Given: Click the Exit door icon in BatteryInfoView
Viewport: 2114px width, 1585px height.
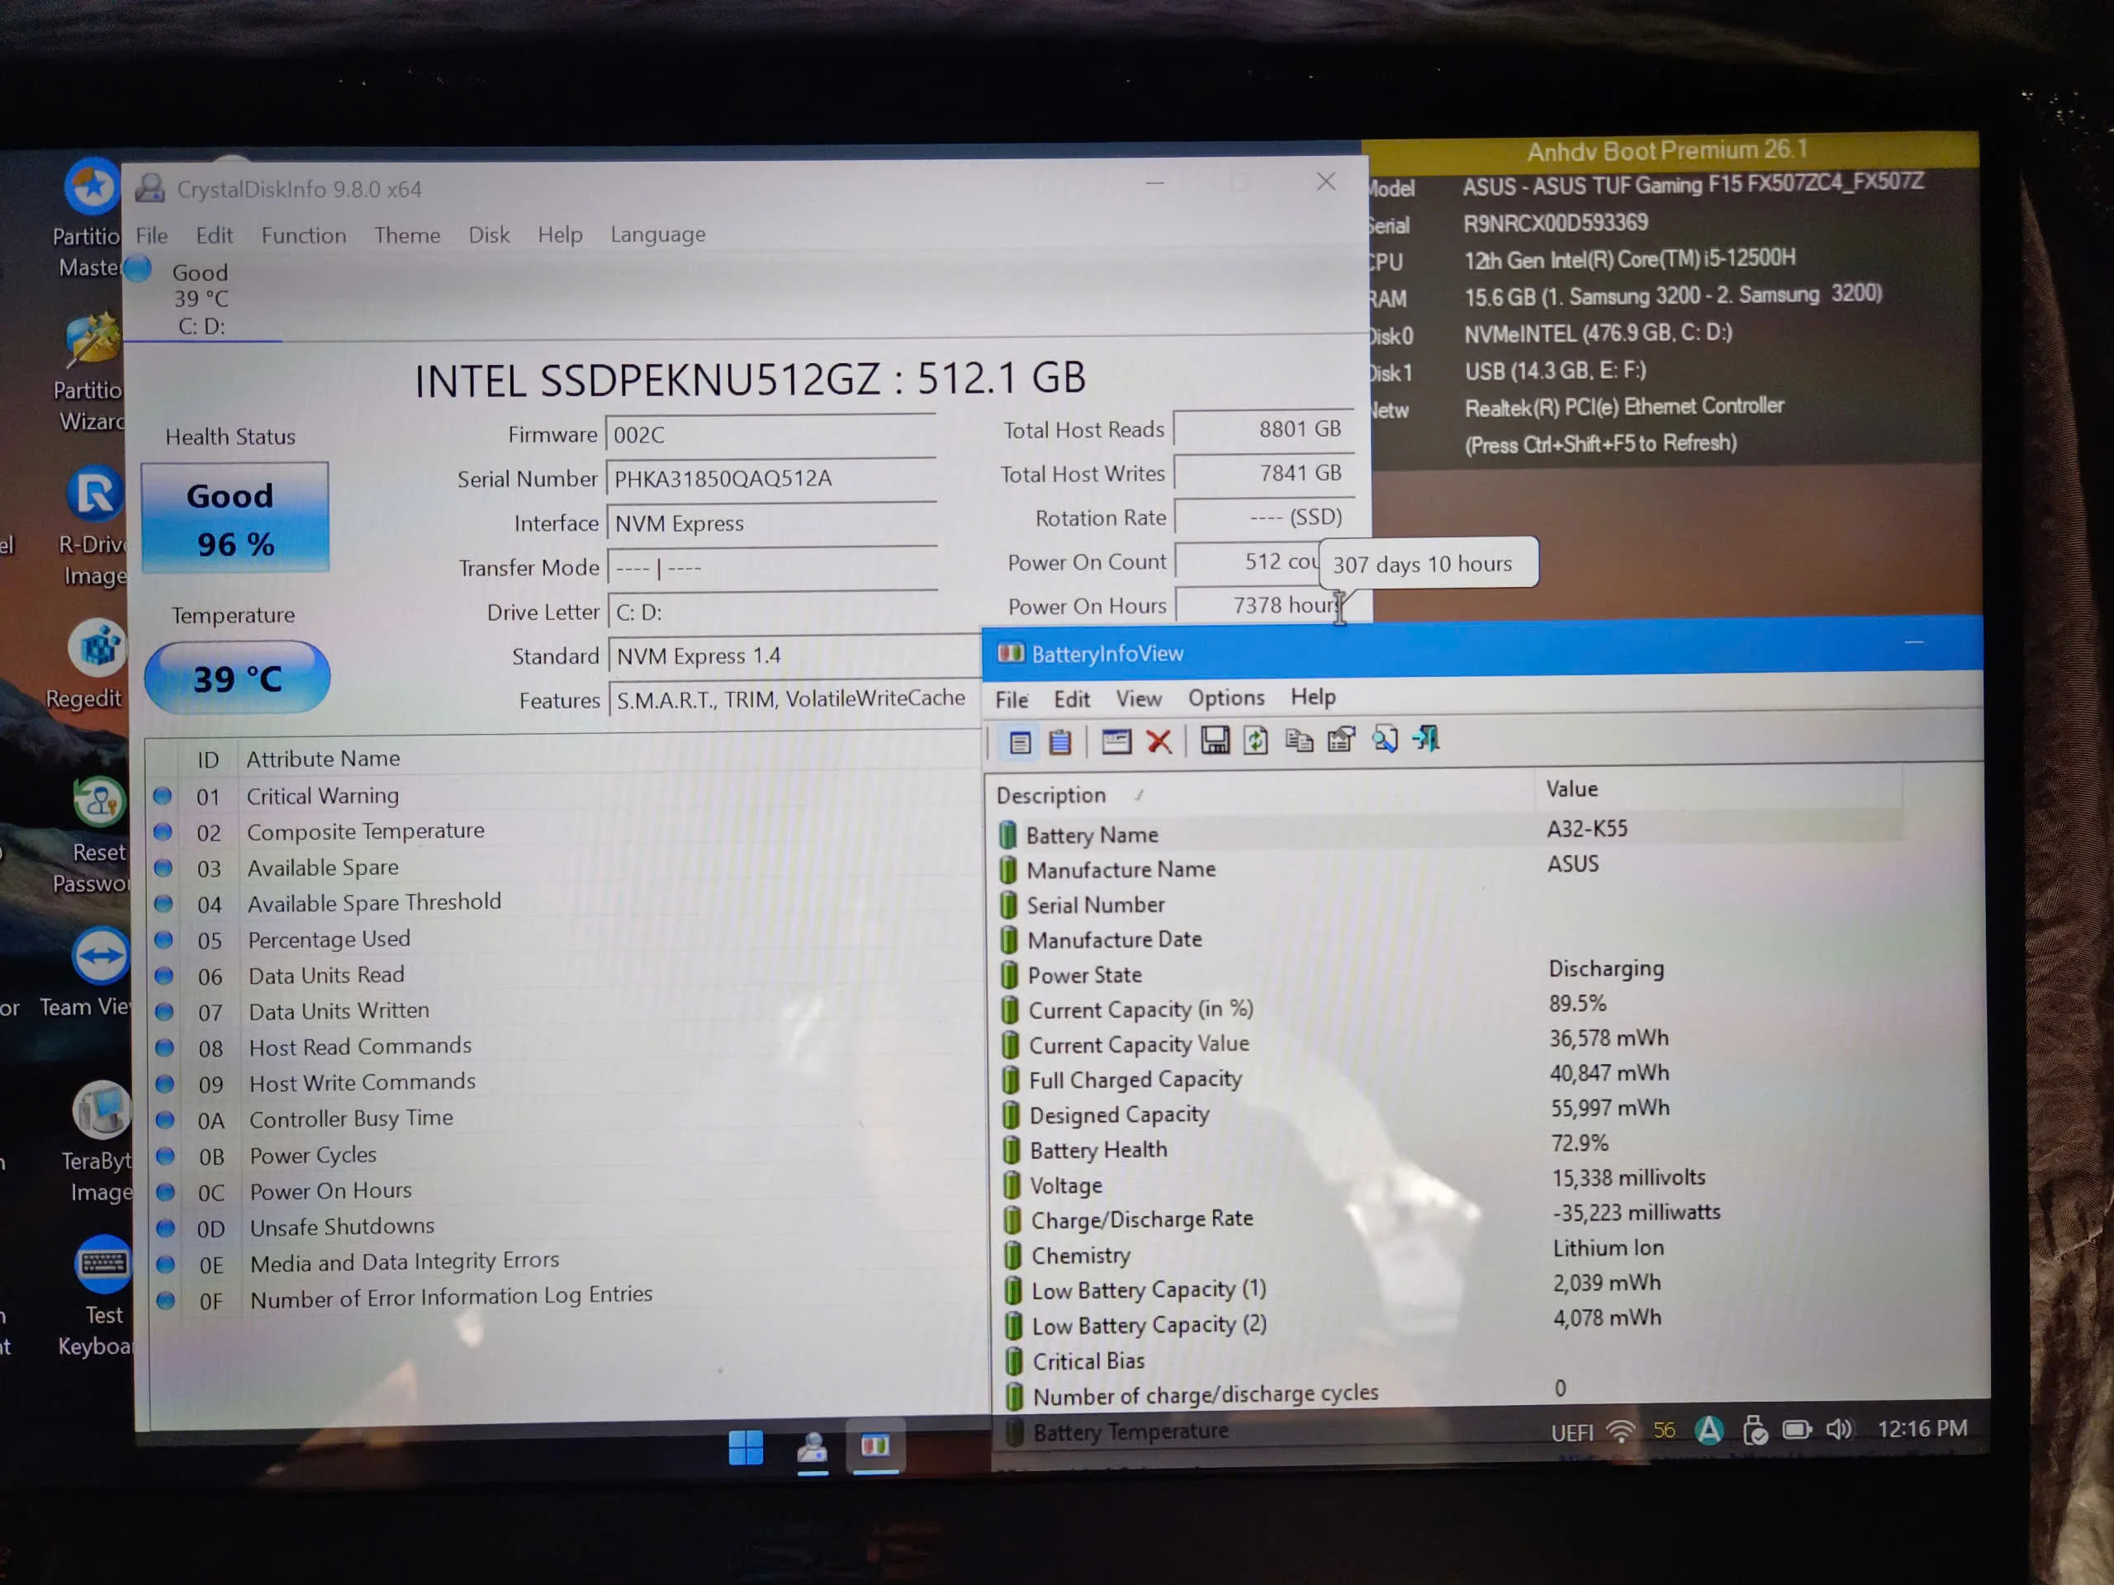Looking at the screenshot, I should coord(1427,737).
